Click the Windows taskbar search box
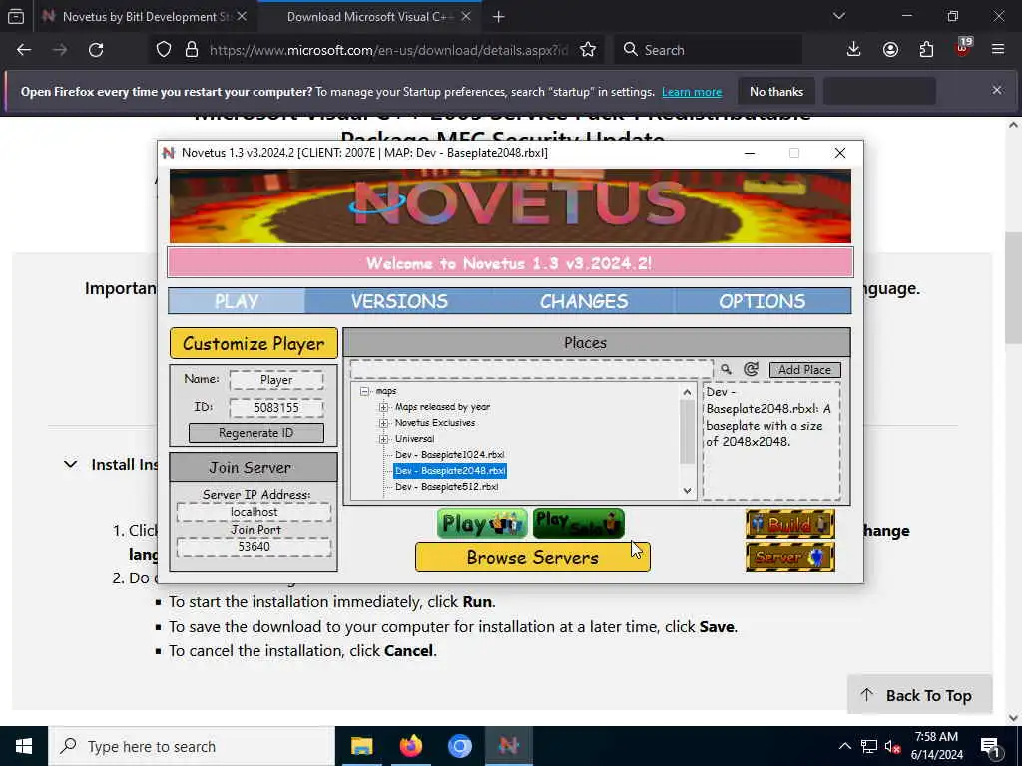Image resolution: width=1022 pixels, height=766 pixels. (x=192, y=746)
